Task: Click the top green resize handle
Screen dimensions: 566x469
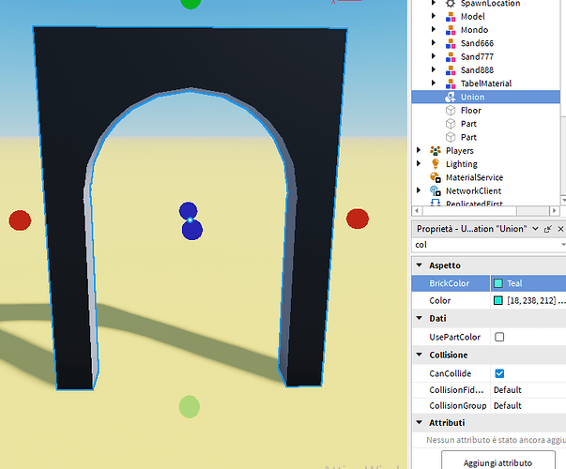Action: [191, 4]
